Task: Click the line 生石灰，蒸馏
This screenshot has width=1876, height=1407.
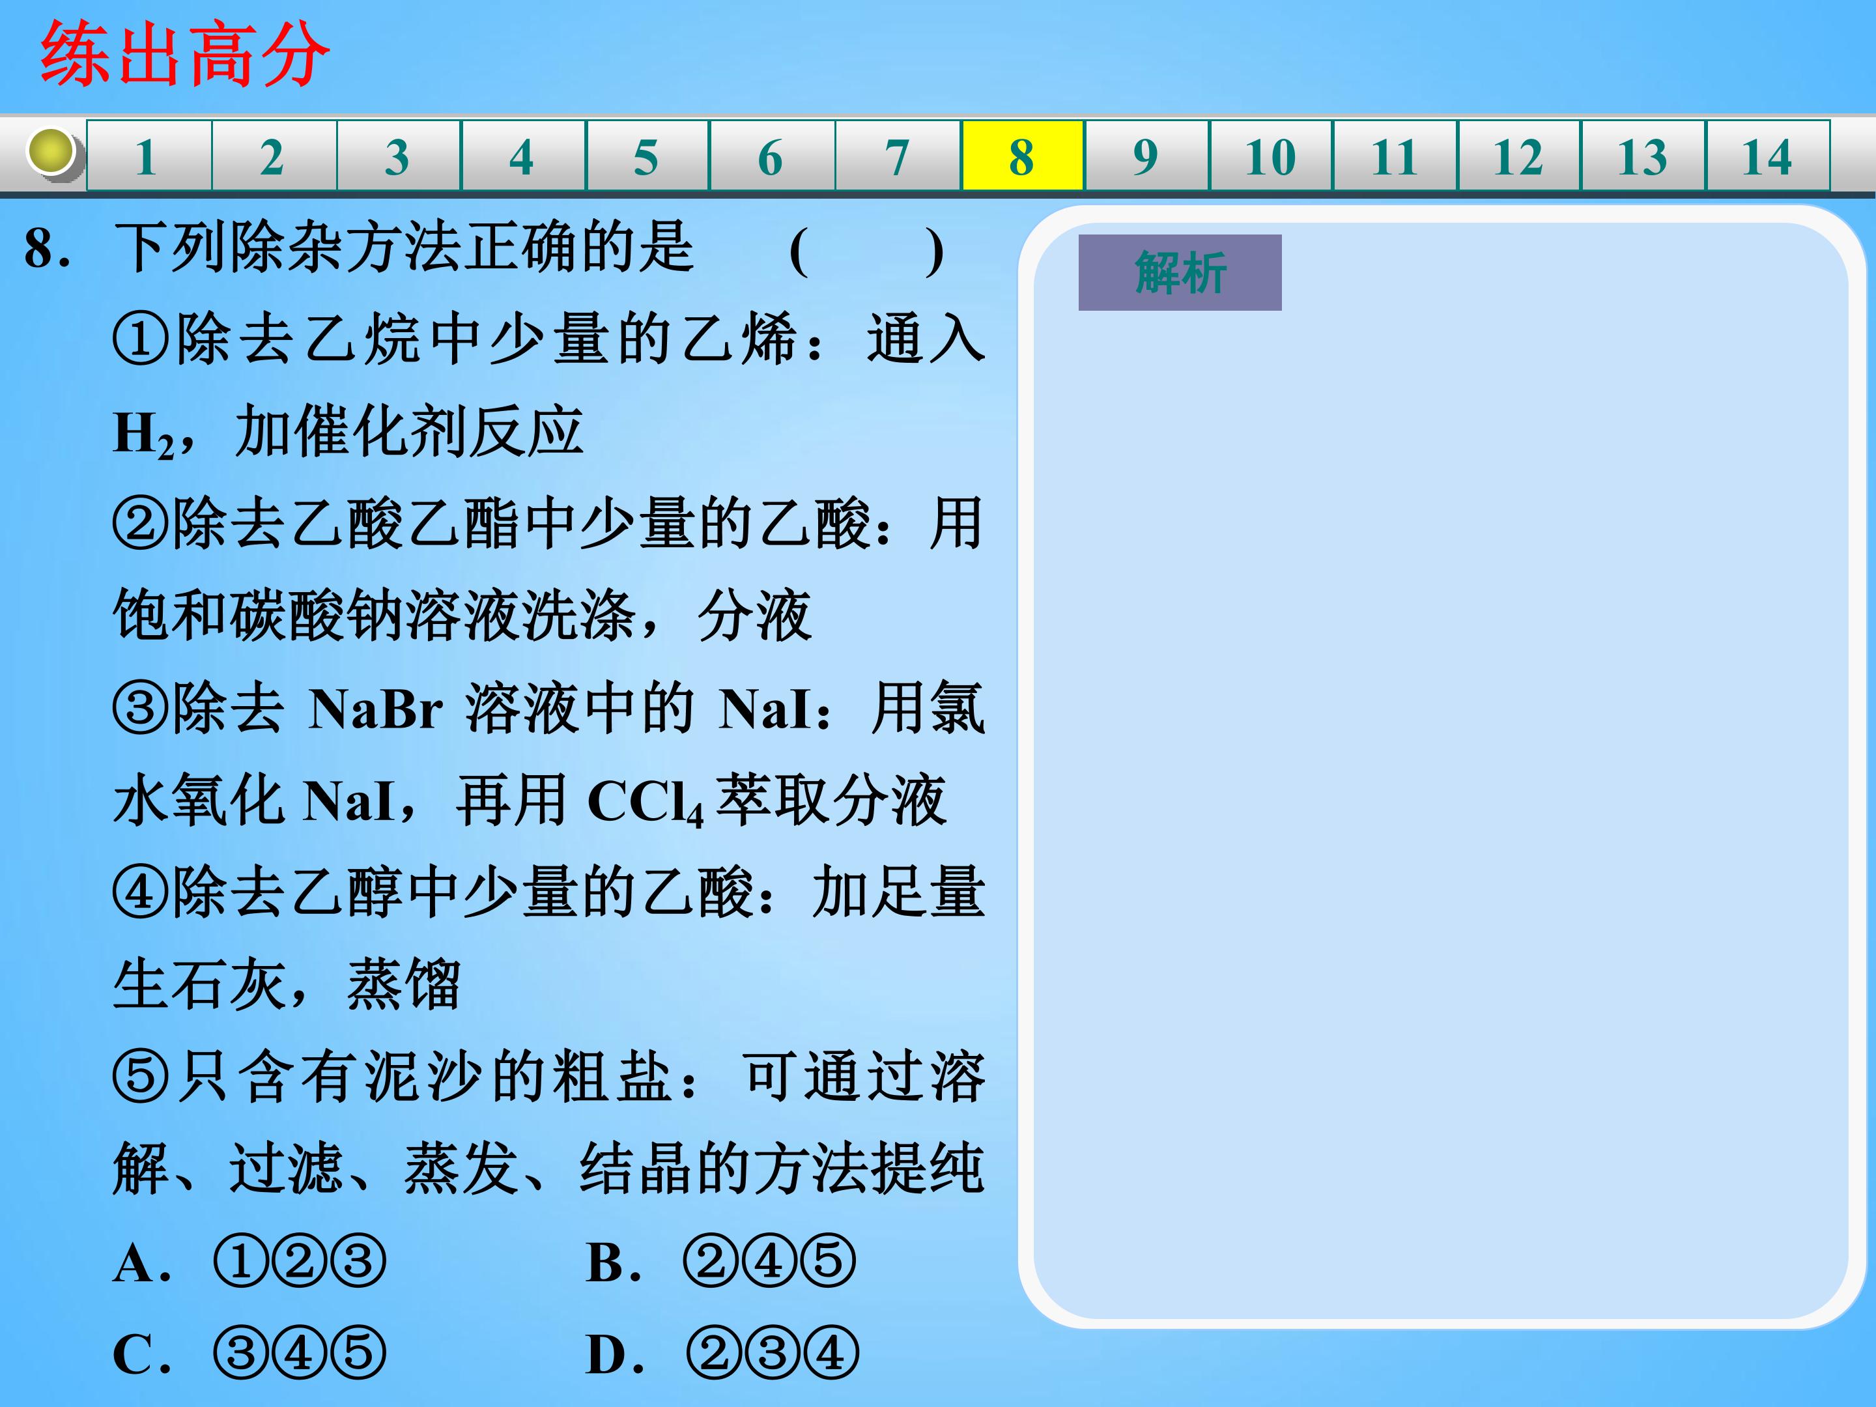Action: point(287,985)
